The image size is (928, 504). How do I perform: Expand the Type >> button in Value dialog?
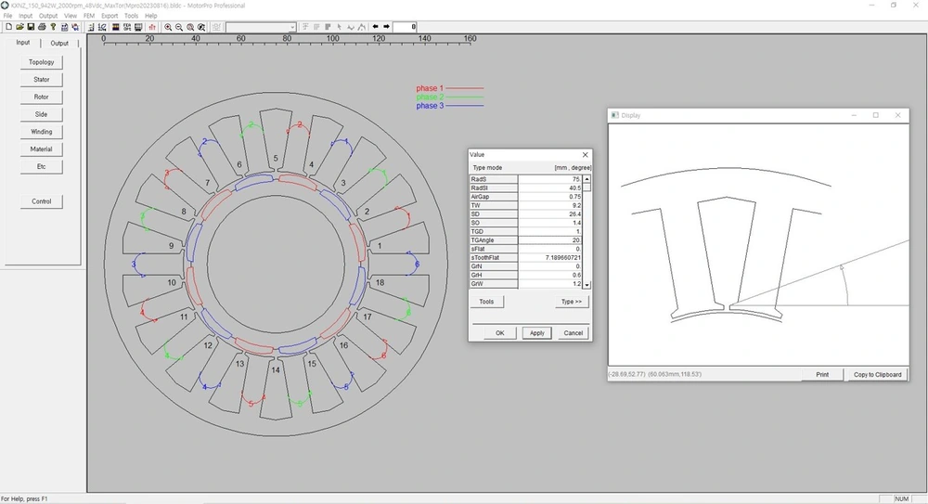pos(571,302)
